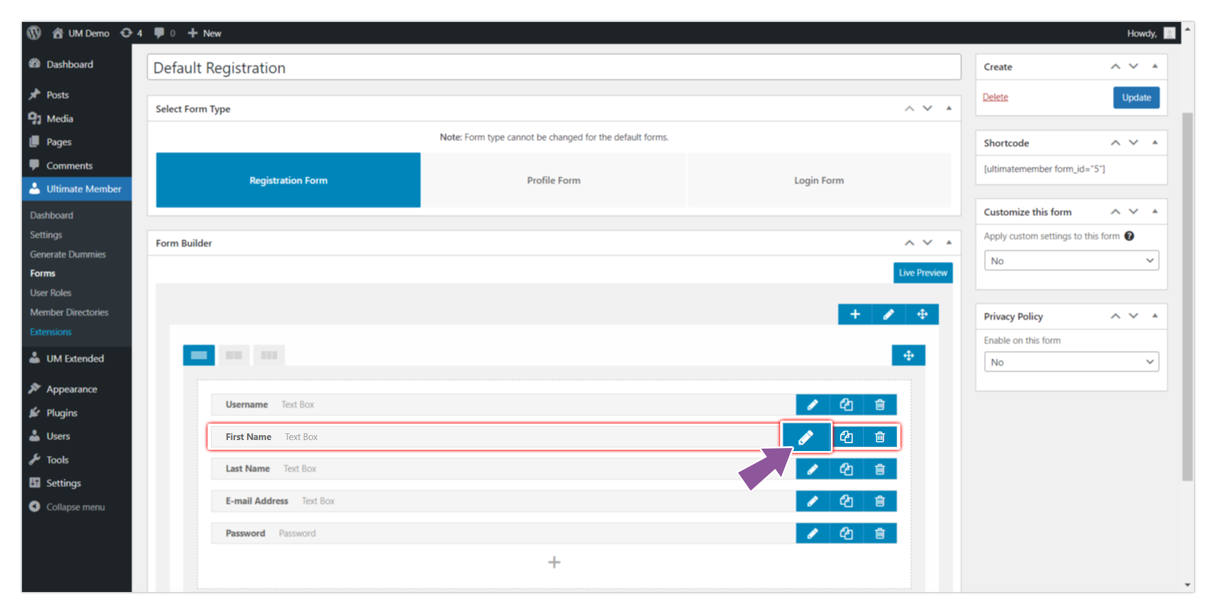The width and height of the screenshot is (1216, 614).
Task: Collapse the Shortcode panel
Action: (1155, 143)
